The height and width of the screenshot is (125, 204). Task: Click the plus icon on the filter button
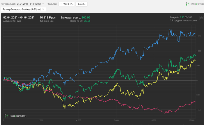[x=61, y=4]
